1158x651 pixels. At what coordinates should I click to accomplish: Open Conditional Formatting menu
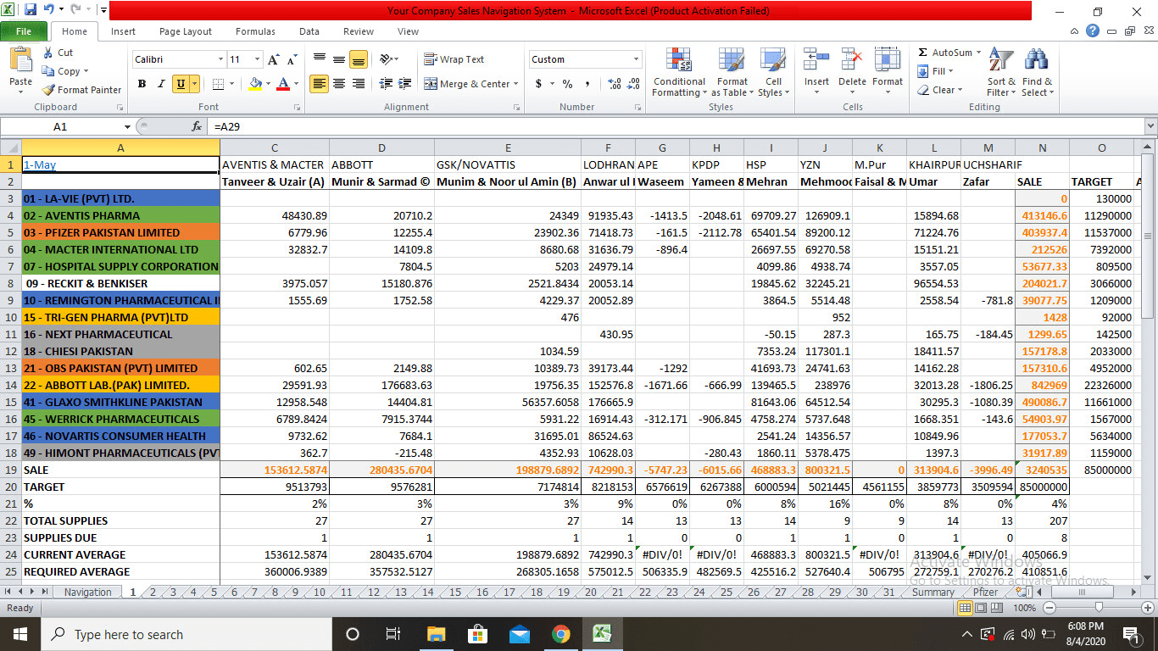[679, 73]
